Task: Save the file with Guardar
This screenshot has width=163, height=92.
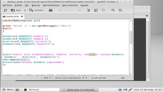Action: click(x=36, y=10)
